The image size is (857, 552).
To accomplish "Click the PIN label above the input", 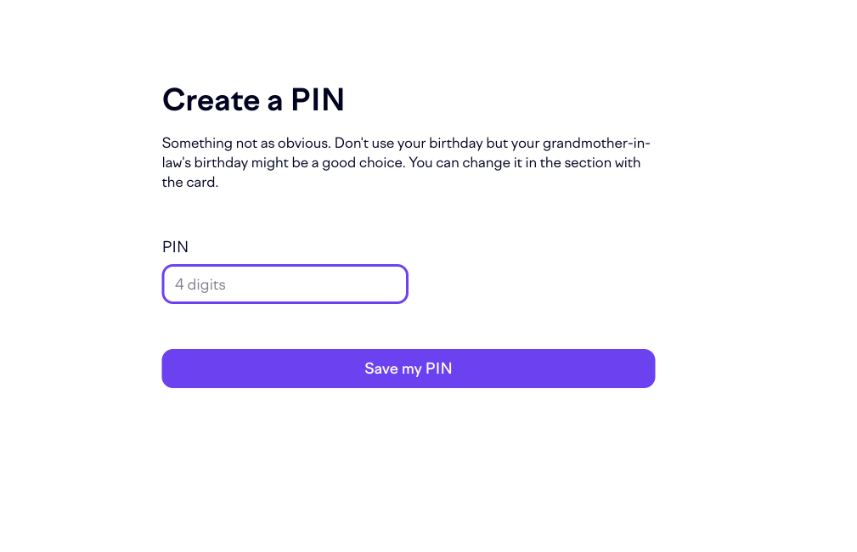I will click(176, 247).
